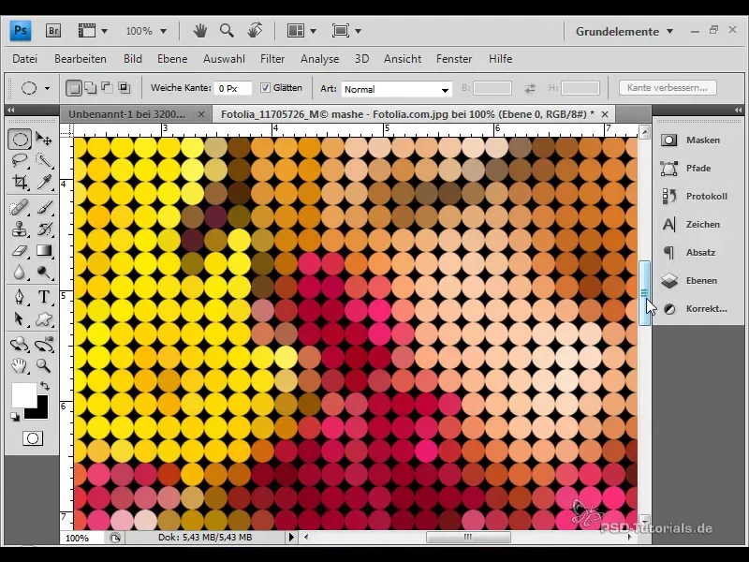Select the Brush tool
The width and height of the screenshot is (749, 562).
coord(44,208)
